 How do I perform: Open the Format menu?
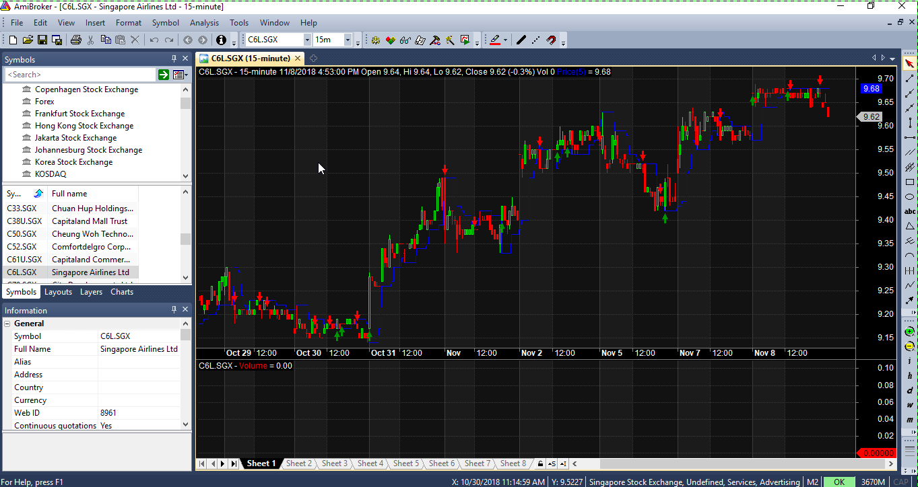coord(129,23)
